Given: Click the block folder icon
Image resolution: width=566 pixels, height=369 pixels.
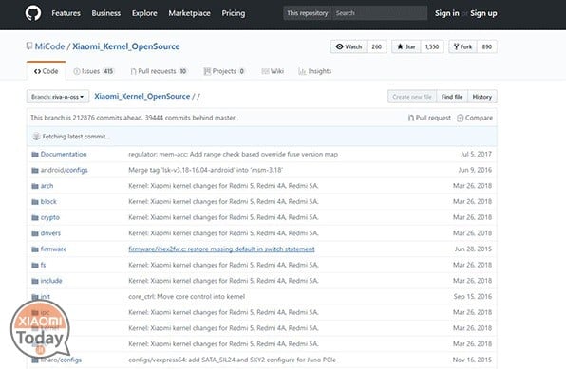Looking at the screenshot, I should pyautogui.click(x=35, y=202).
